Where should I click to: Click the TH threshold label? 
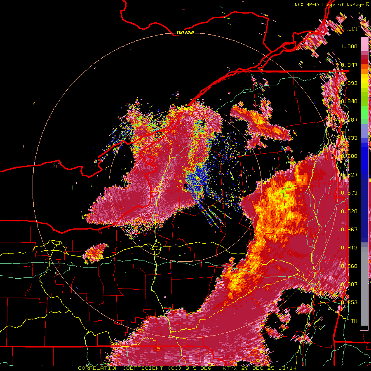[x=354, y=321]
